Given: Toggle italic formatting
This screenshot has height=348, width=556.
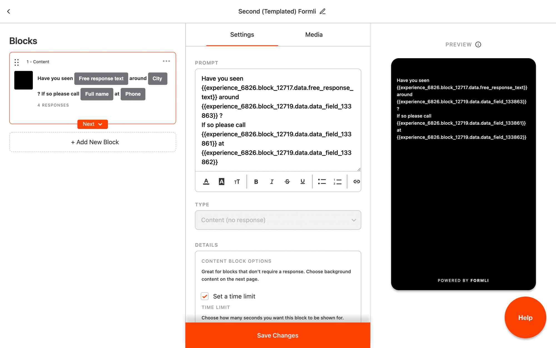Looking at the screenshot, I should click(x=272, y=182).
